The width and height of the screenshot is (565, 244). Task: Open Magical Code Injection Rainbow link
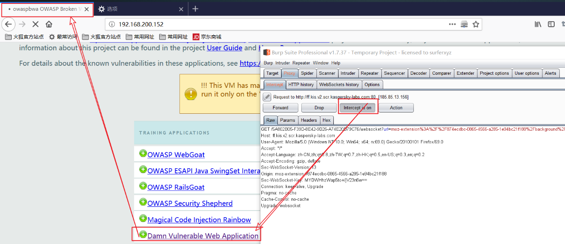tap(199, 220)
